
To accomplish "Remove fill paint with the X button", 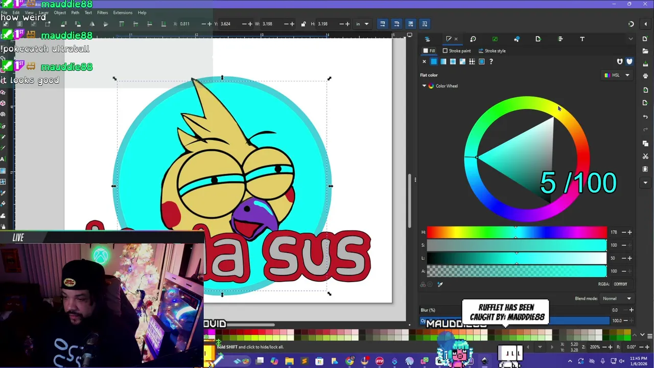I will pos(424,62).
